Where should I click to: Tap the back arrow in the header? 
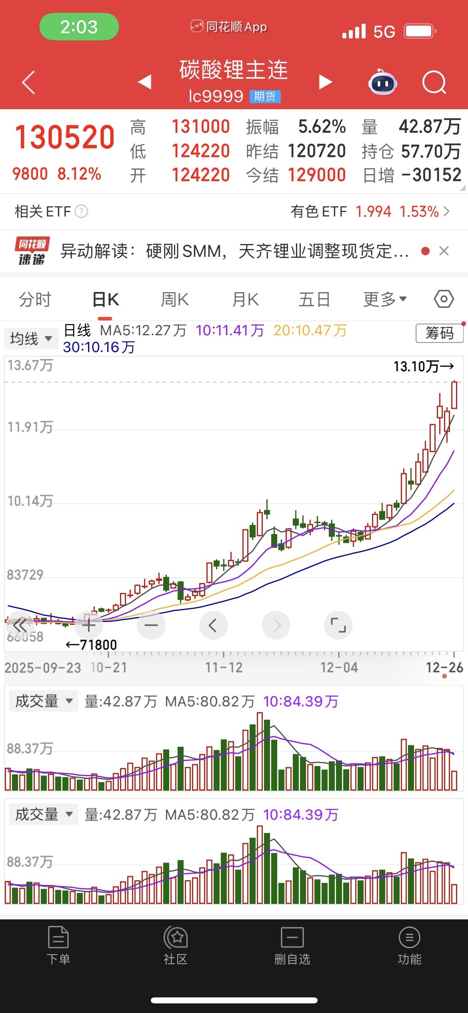tap(28, 83)
